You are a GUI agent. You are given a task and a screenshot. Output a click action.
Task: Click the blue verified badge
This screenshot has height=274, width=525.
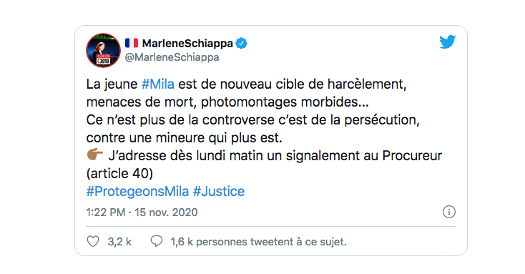point(242,43)
